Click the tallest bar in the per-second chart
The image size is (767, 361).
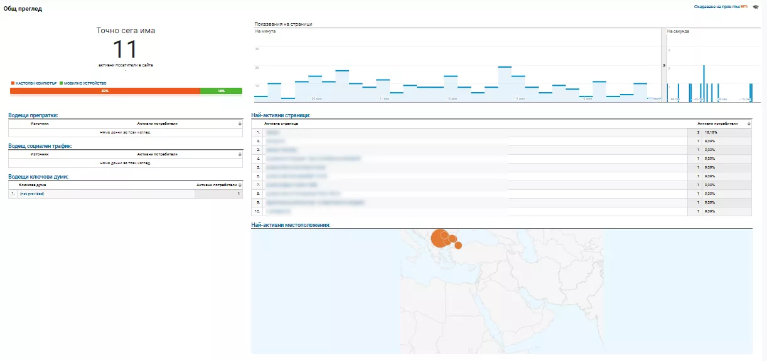704,83
